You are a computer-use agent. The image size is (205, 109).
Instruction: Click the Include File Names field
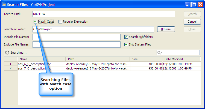(76, 37)
